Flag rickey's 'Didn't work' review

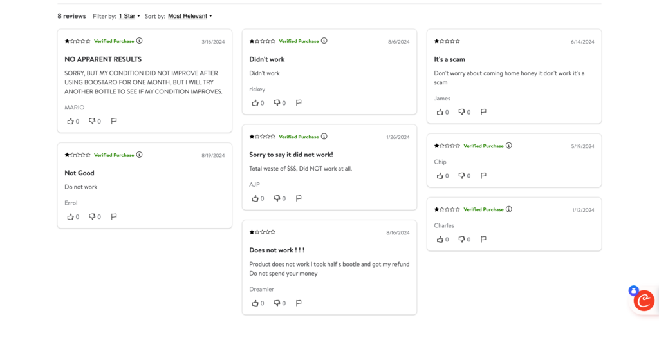299,102
